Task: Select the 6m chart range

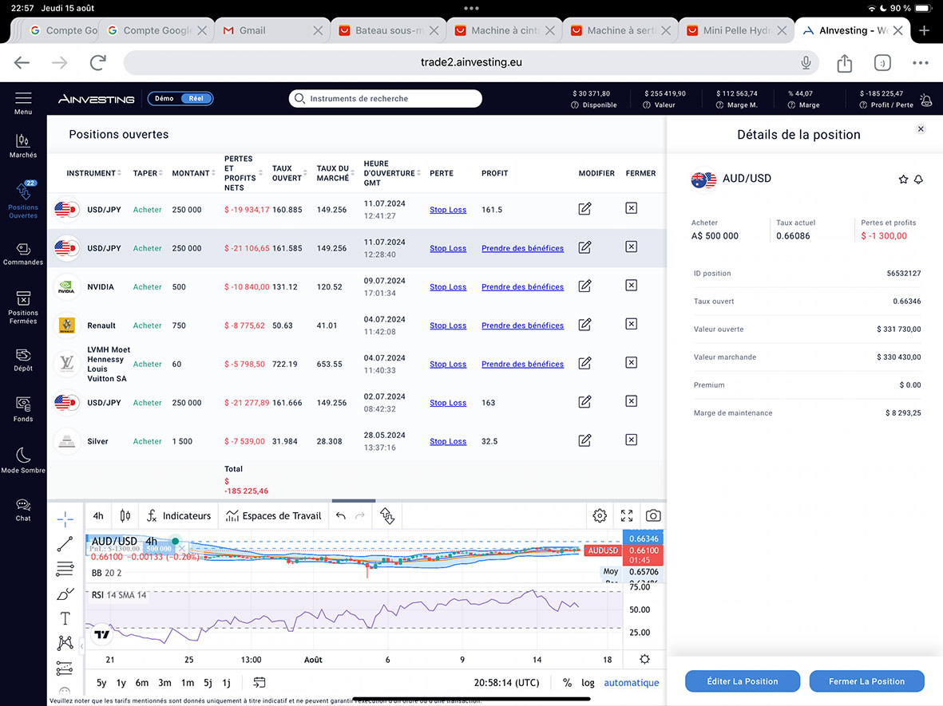Action: click(142, 683)
